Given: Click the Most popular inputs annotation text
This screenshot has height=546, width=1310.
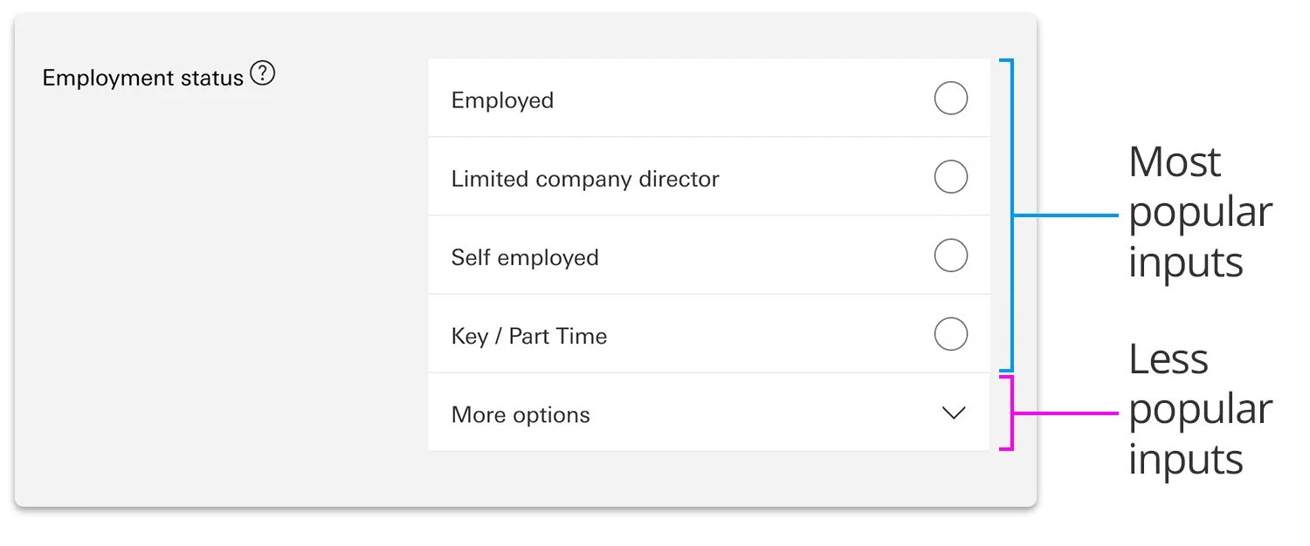Looking at the screenshot, I should pos(1200,212).
